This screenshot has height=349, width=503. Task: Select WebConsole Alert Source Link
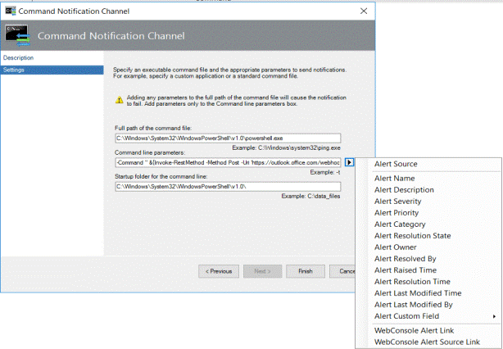pos(427,342)
